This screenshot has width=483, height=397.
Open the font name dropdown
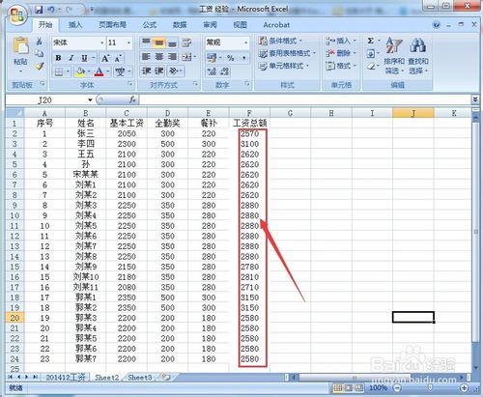[102, 43]
